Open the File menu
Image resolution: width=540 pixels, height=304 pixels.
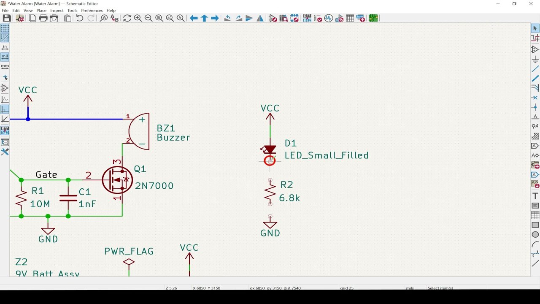5,11
